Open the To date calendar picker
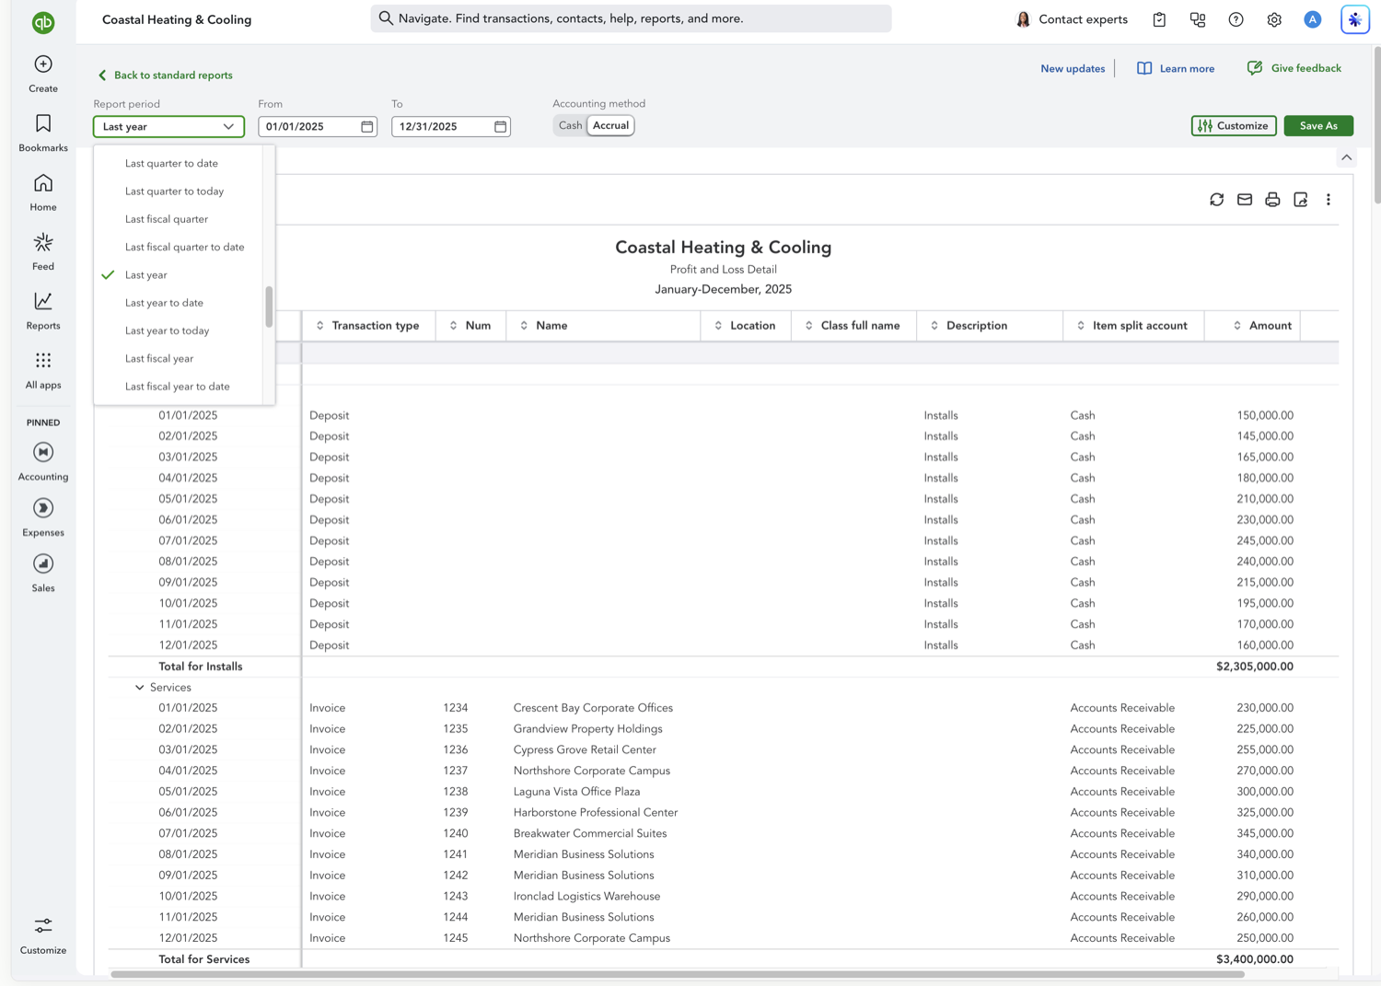The image size is (1381, 986). 501,126
